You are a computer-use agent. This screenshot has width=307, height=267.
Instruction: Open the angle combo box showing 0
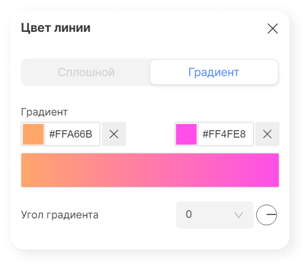[215, 215]
